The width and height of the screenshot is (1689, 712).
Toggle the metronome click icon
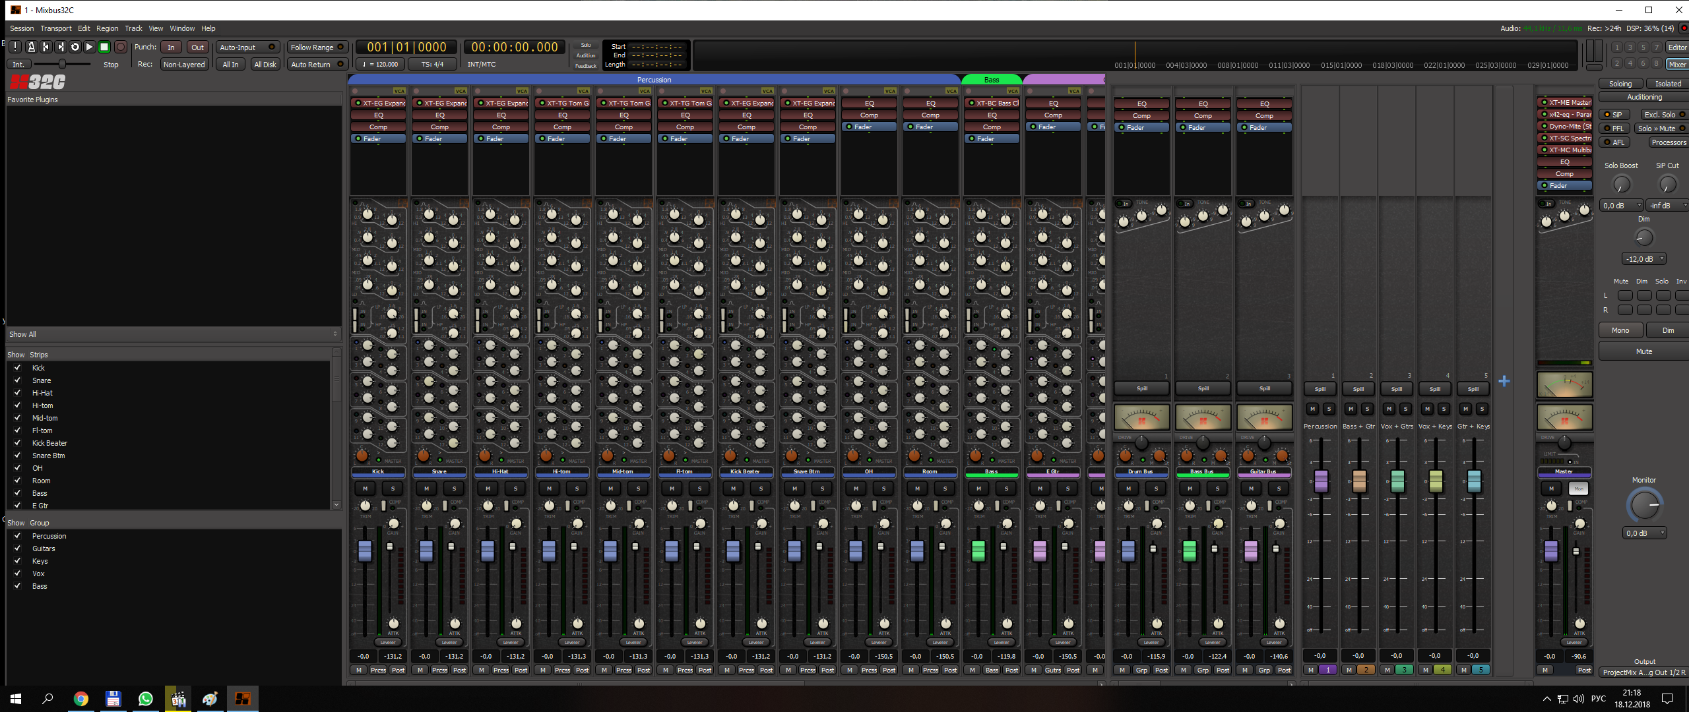(x=31, y=47)
